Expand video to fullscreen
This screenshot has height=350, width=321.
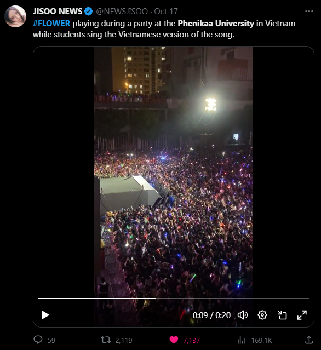[302, 315]
